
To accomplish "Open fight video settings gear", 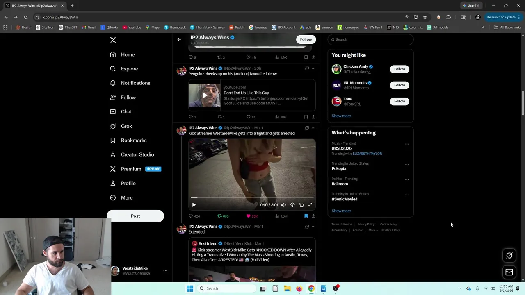I will (x=292, y=205).
